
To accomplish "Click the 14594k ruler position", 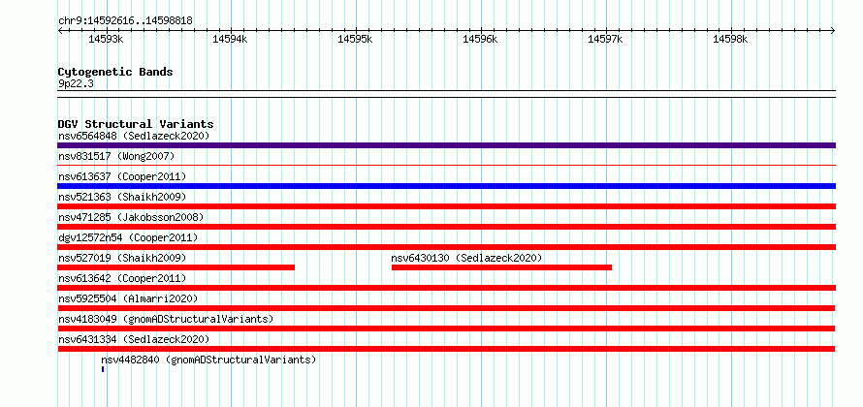I will point(231,39).
